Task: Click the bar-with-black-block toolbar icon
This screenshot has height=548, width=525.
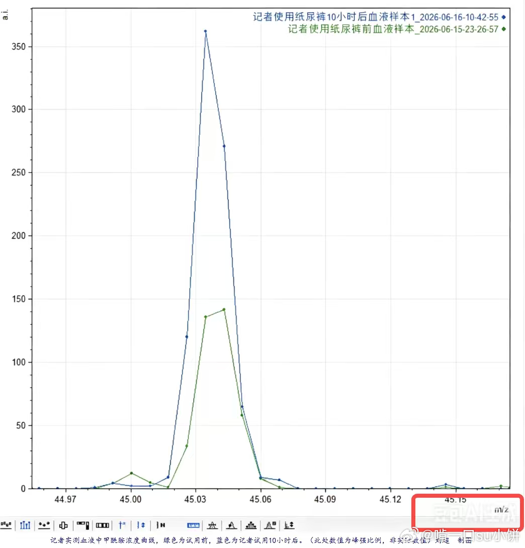Action: (x=83, y=525)
